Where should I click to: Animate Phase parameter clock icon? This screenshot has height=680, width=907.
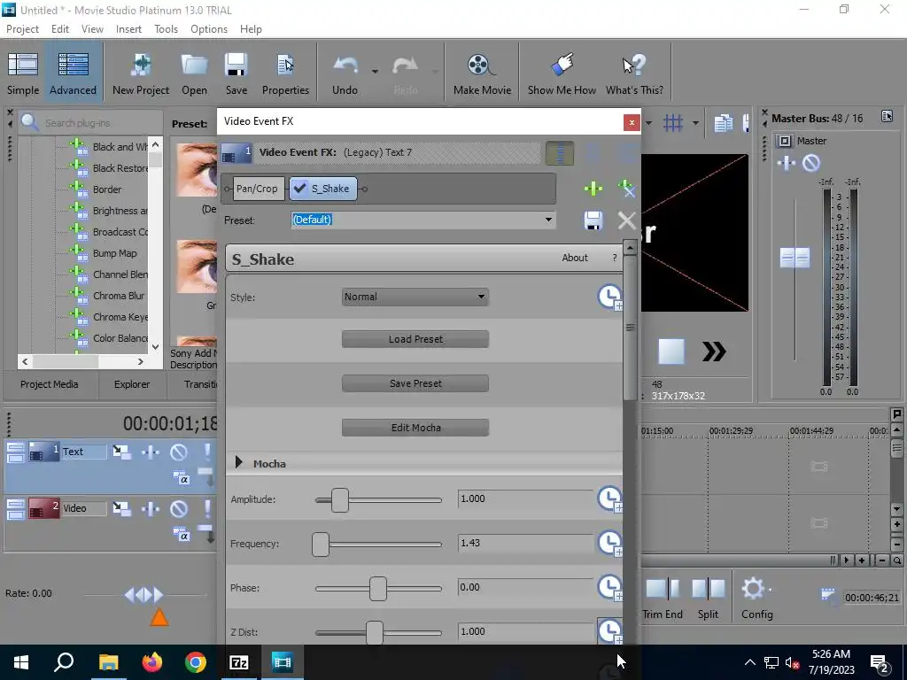tap(609, 588)
